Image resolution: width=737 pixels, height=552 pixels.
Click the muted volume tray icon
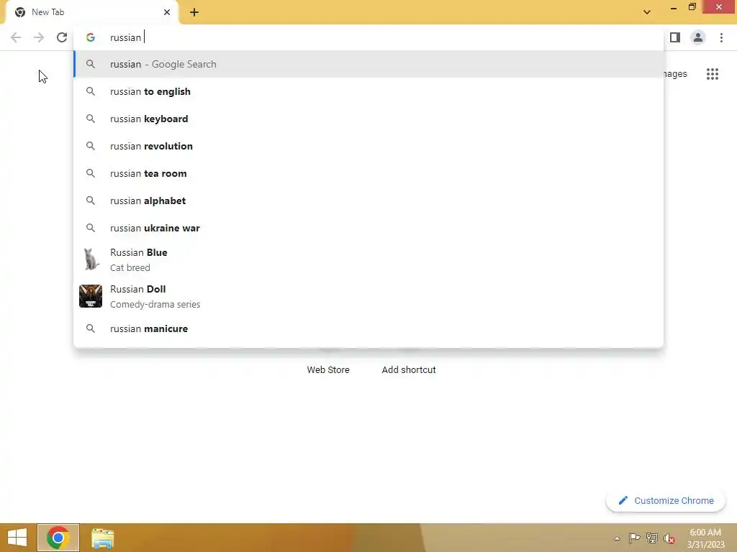point(669,538)
